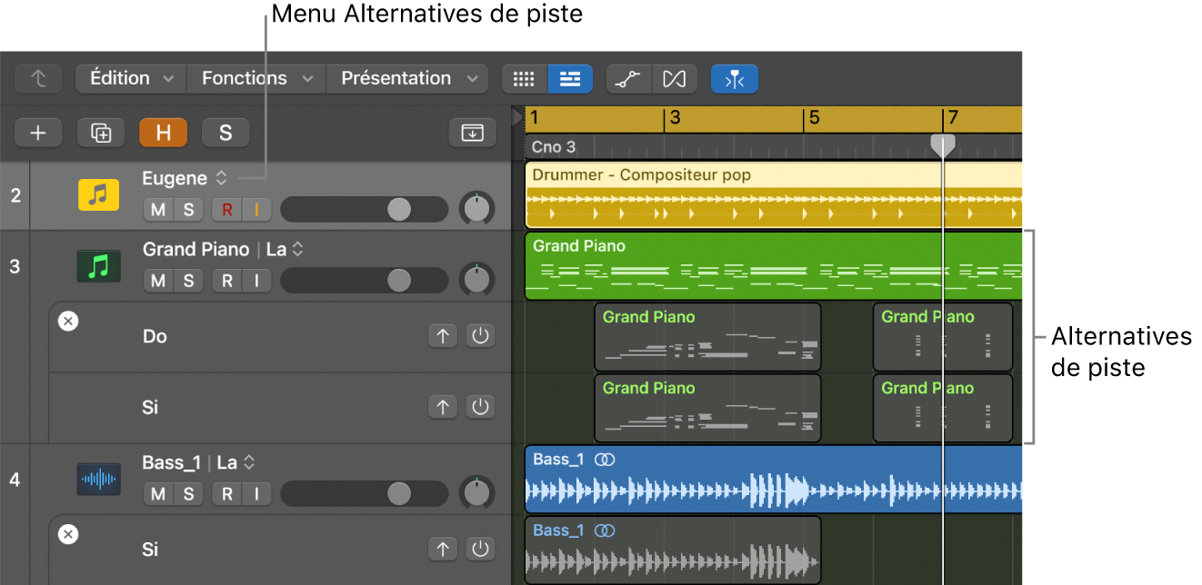Solo the Bass_1 track
The image size is (1202, 585).
tap(188, 493)
